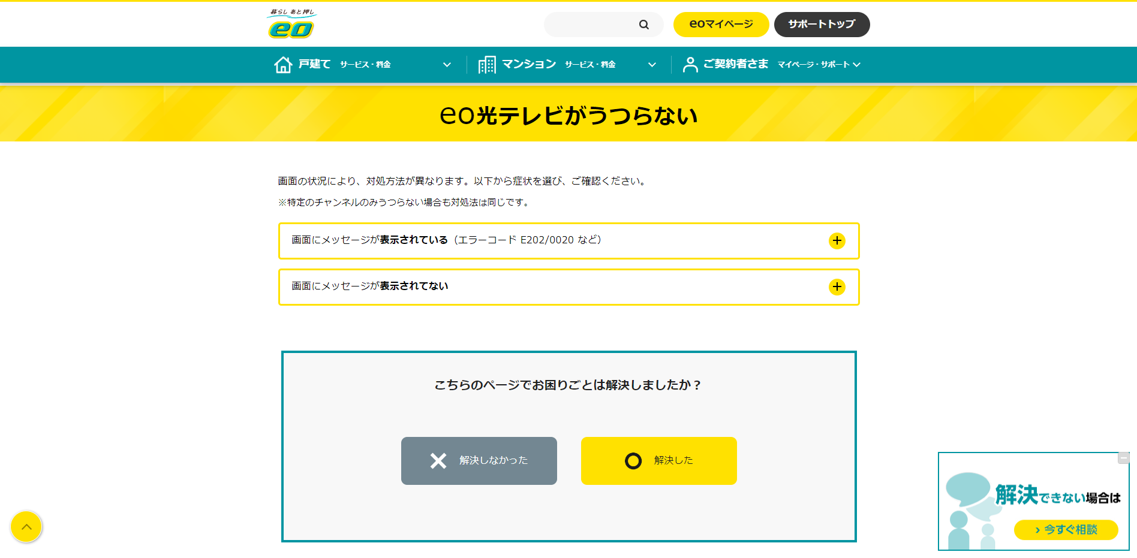Open the 戸建て dropdown chevron

click(447, 65)
